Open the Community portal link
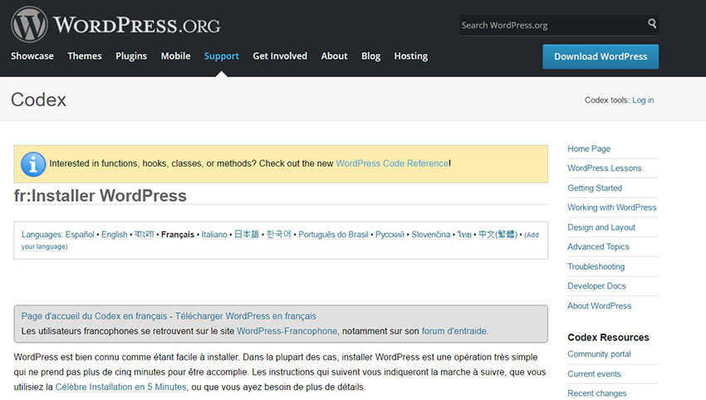The height and width of the screenshot is (400, 706). tap(599, 354)
